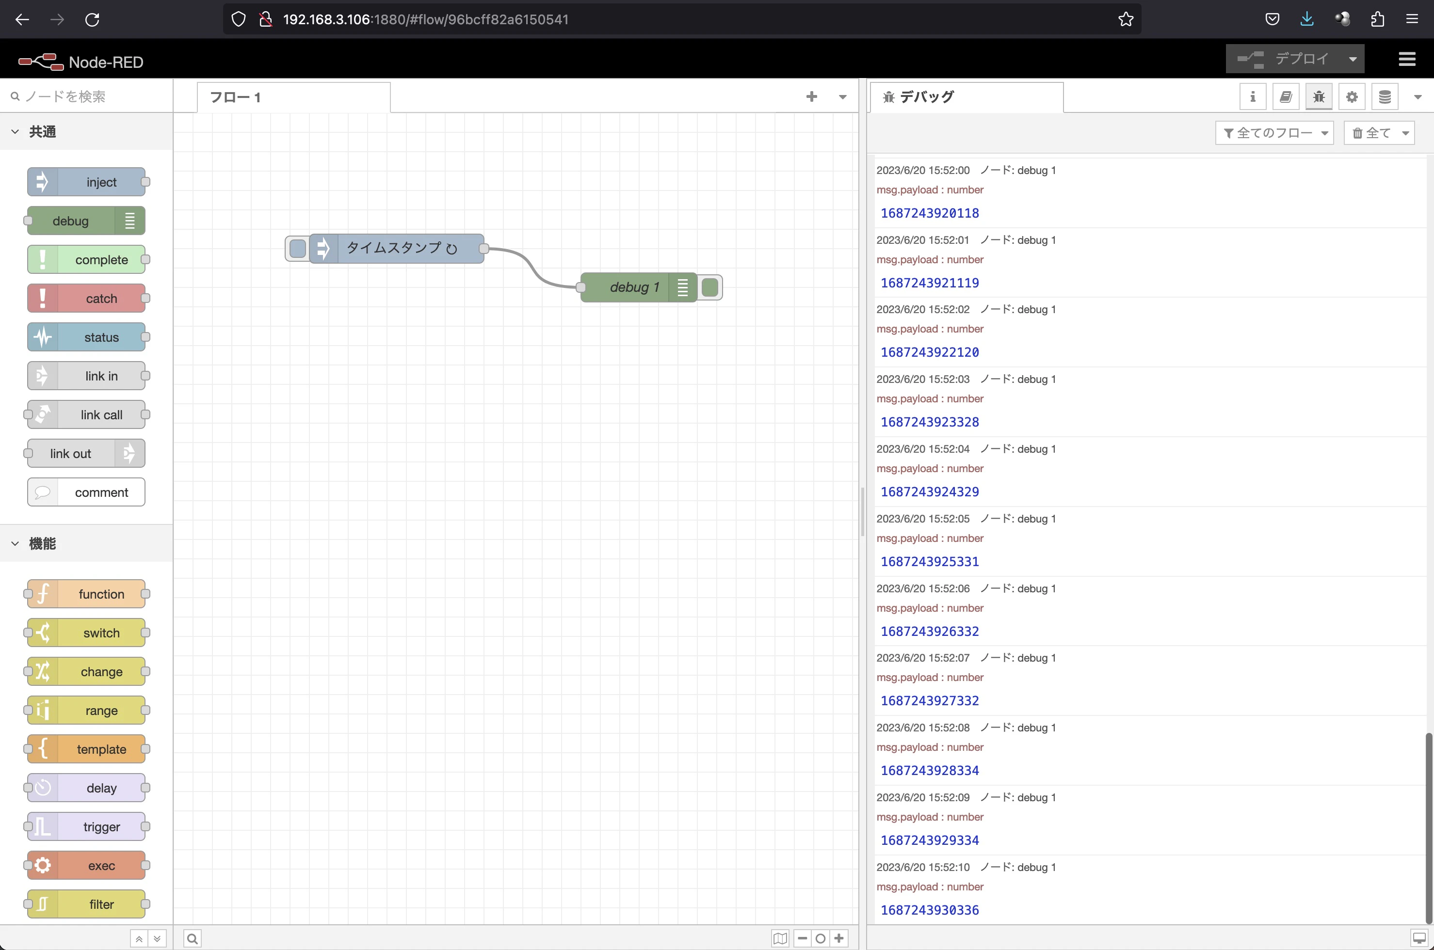
Task: Select the debug palette node
Action: pos(86,221)
